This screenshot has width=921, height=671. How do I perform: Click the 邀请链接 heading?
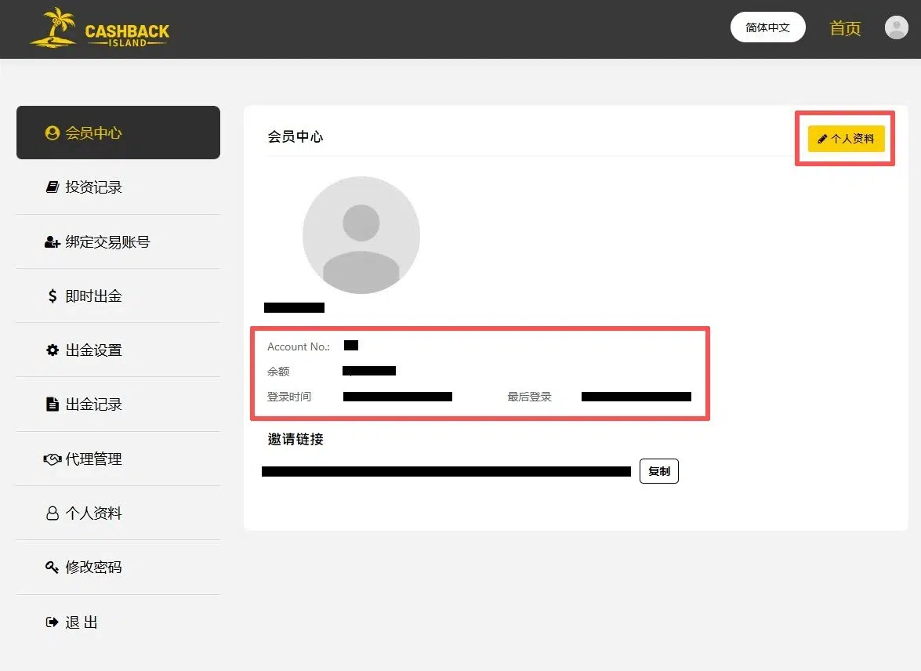(296, 440)
